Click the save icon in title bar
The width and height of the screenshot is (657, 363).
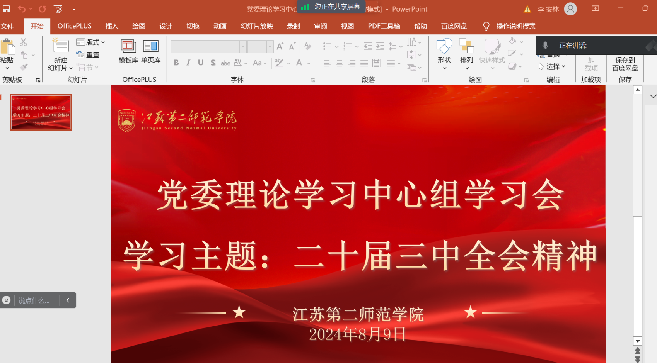(x=7, y=8)
